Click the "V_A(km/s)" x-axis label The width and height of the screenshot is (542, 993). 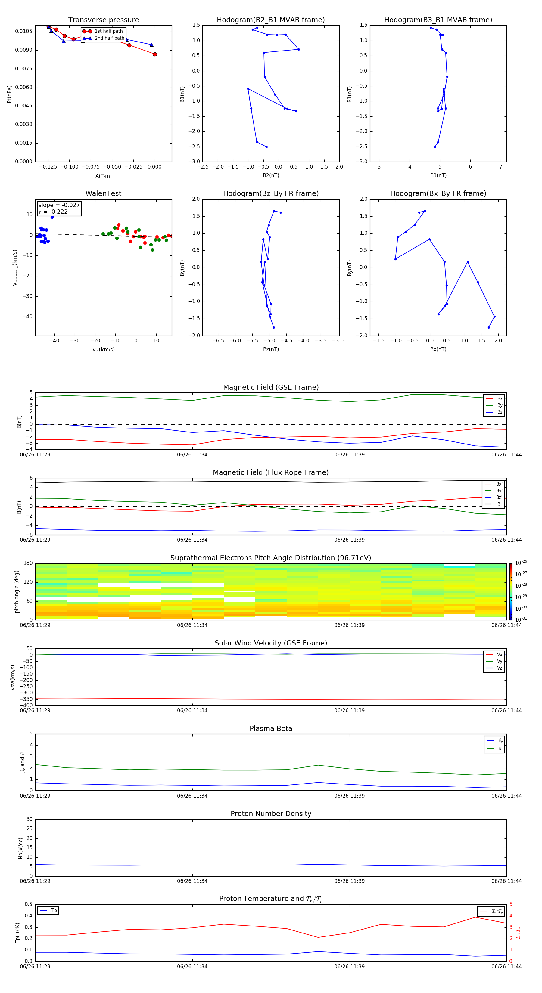click(103, 350)
